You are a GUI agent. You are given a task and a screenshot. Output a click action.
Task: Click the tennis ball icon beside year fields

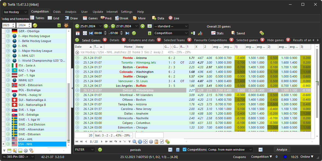coord(35,25)
